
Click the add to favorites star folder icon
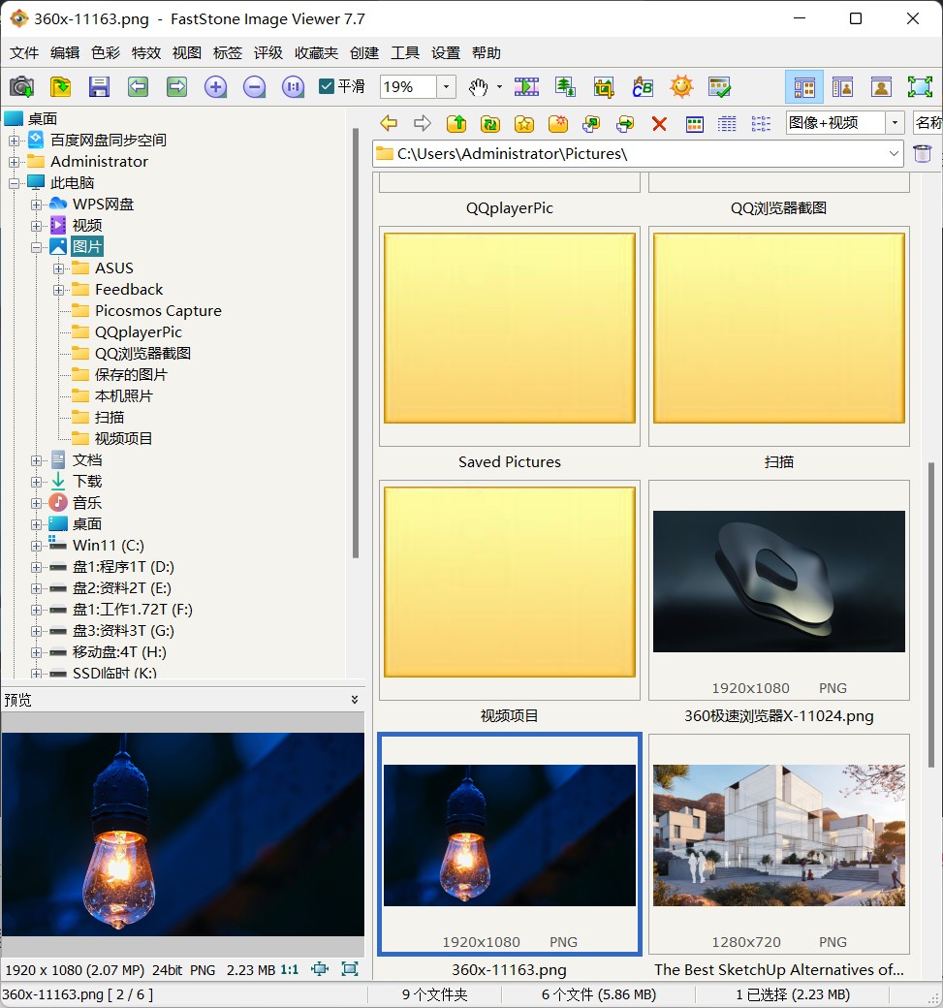524,123
